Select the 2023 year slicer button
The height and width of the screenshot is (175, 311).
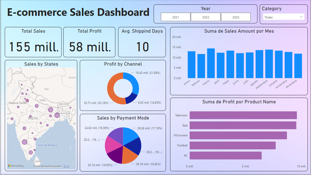pos(236,17)
